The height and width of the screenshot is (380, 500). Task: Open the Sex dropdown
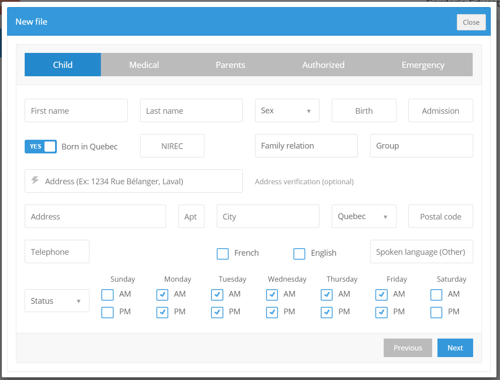[287, 110]
